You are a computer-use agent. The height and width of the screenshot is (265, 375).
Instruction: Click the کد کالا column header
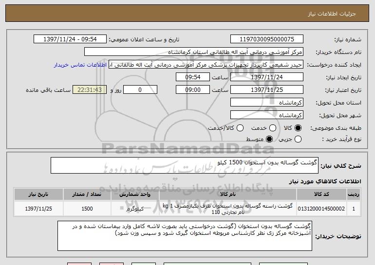click(321, 194)
